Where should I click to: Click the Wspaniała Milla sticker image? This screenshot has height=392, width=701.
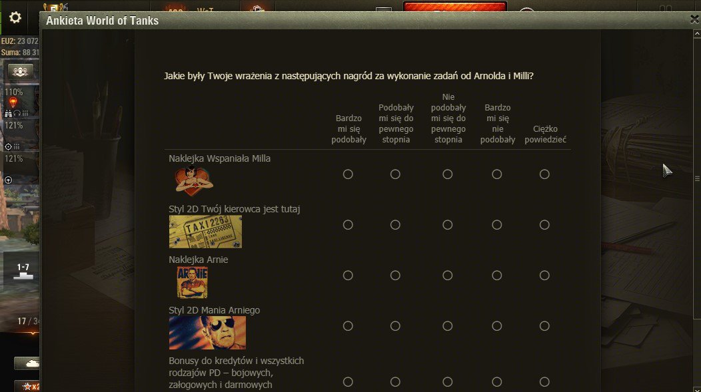(193, 181)
